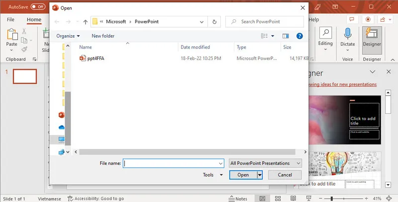Screen dimensions: 398x202
Task: Expand the address bar path dropdown
Action: click(201, 22)
